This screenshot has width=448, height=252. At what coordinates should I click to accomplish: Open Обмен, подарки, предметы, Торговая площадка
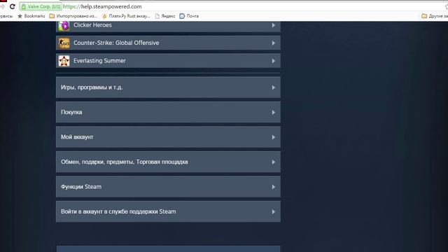168,162
